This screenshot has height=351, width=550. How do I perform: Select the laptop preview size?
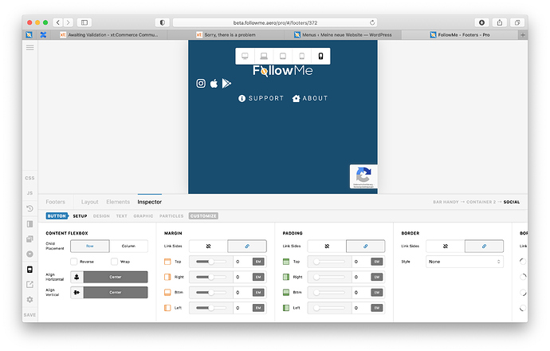point(264,56)
